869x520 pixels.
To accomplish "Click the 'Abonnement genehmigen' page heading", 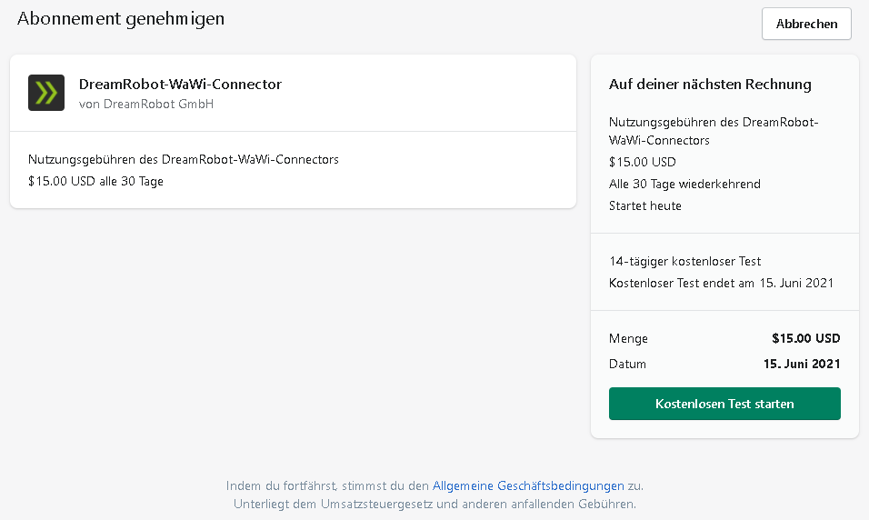I will (x=121, y=19).
